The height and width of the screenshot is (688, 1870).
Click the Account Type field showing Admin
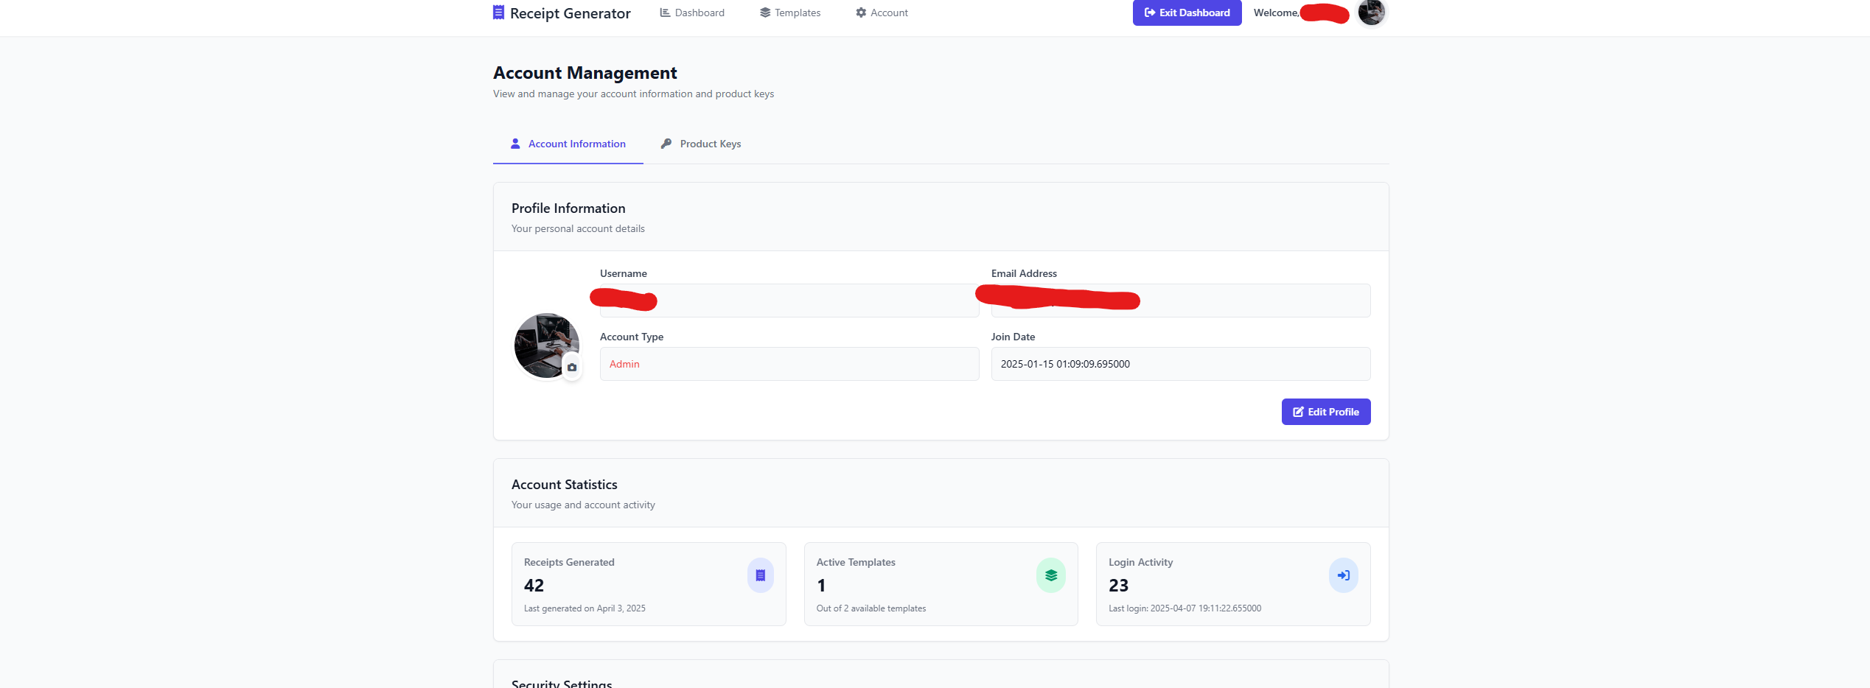(x=789, y=364)
